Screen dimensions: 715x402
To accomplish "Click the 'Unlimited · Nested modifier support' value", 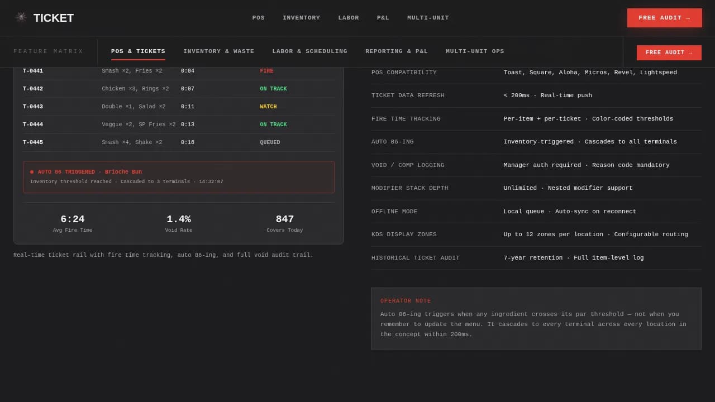I will (568, 188).
